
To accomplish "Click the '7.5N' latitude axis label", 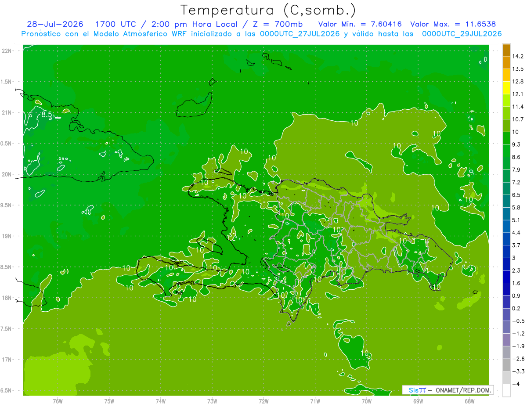I will point(7,329).
